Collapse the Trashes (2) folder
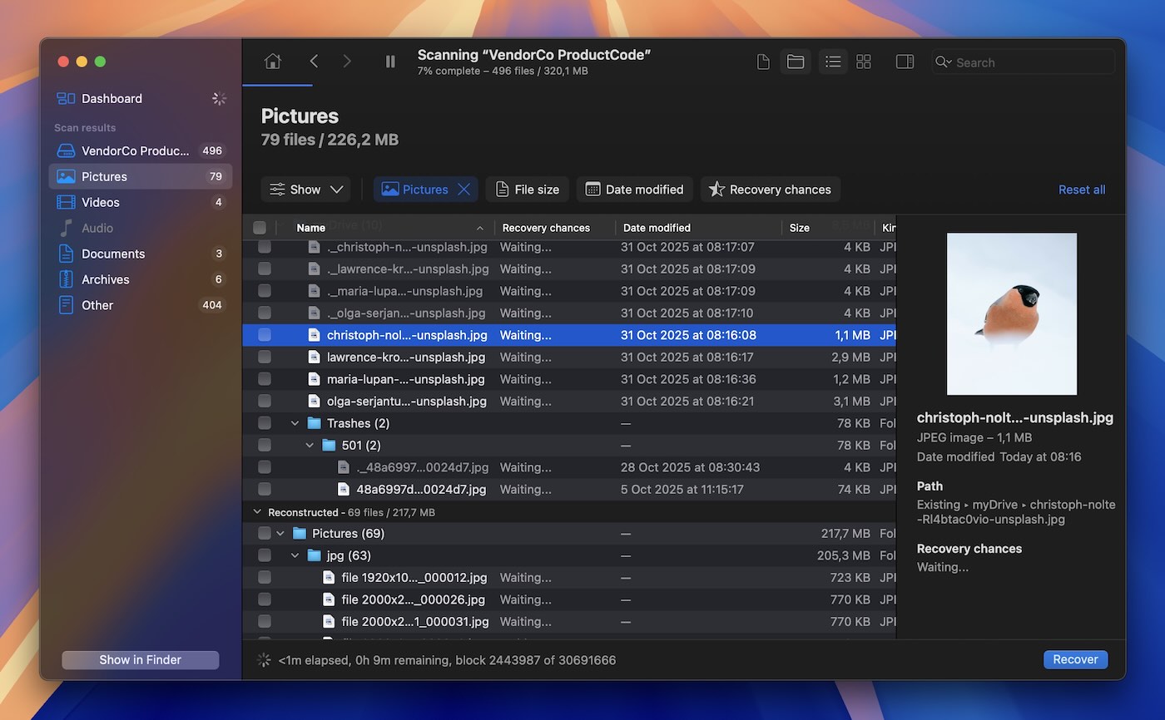1165x720 pixels. point(295,422)
